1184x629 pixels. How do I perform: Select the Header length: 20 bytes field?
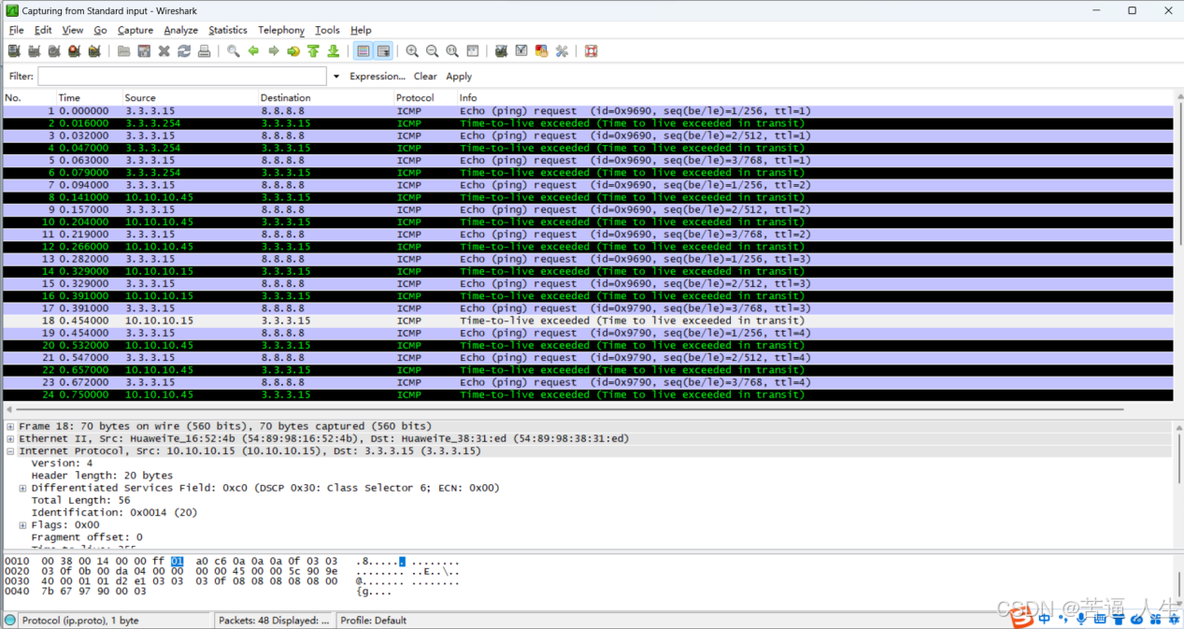(x=102, y=476)
